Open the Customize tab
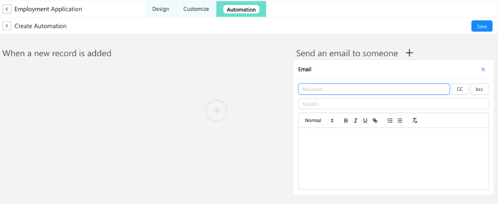This screenshot has height=204, width=498. coord(196,9)
